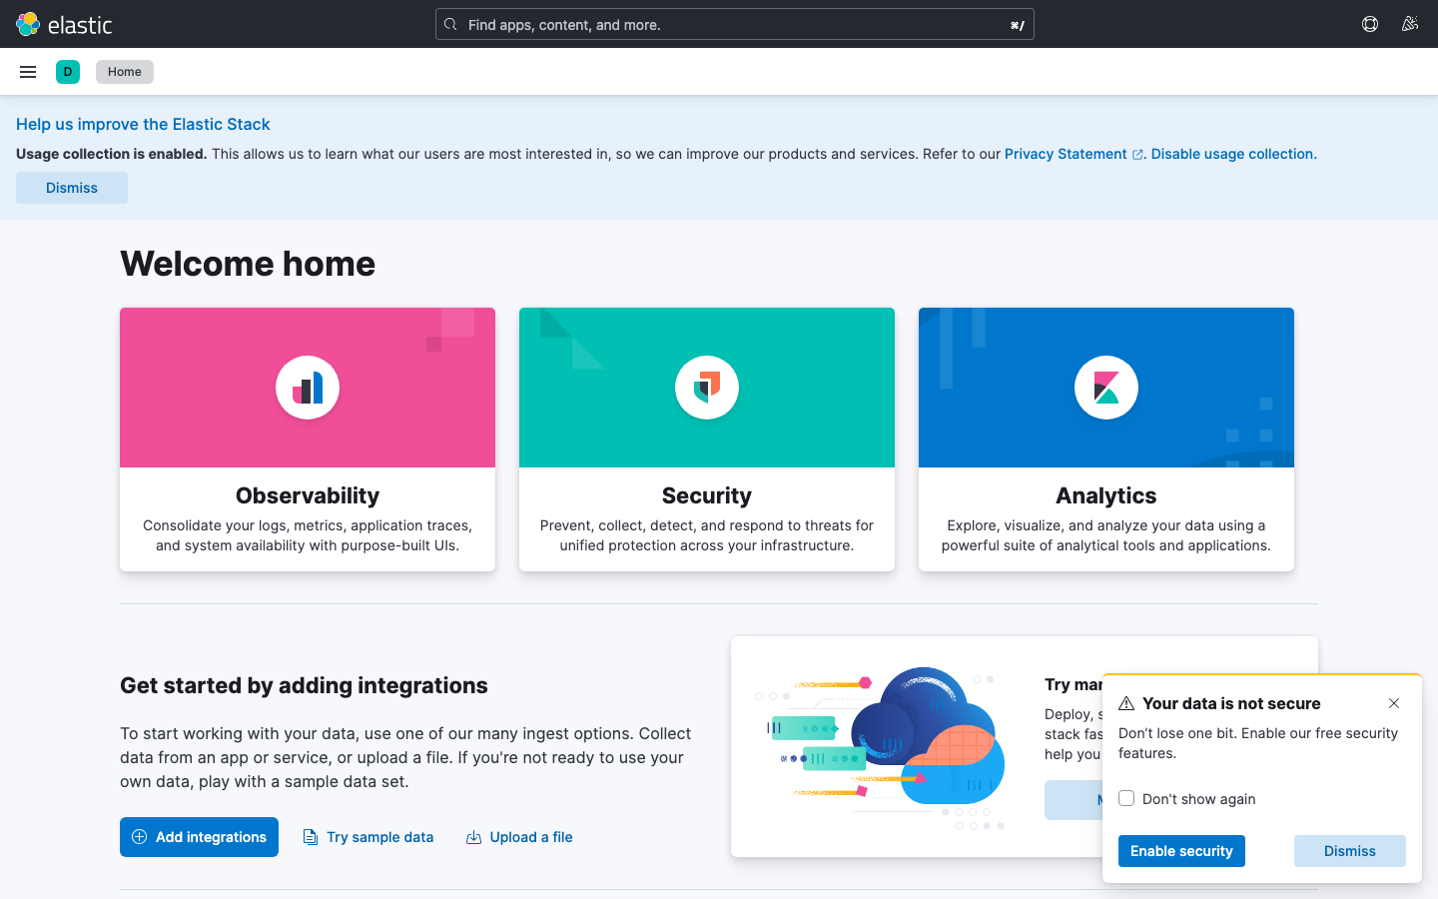Click the Security shield icon
1438x899 pixels.
(707, 388)
